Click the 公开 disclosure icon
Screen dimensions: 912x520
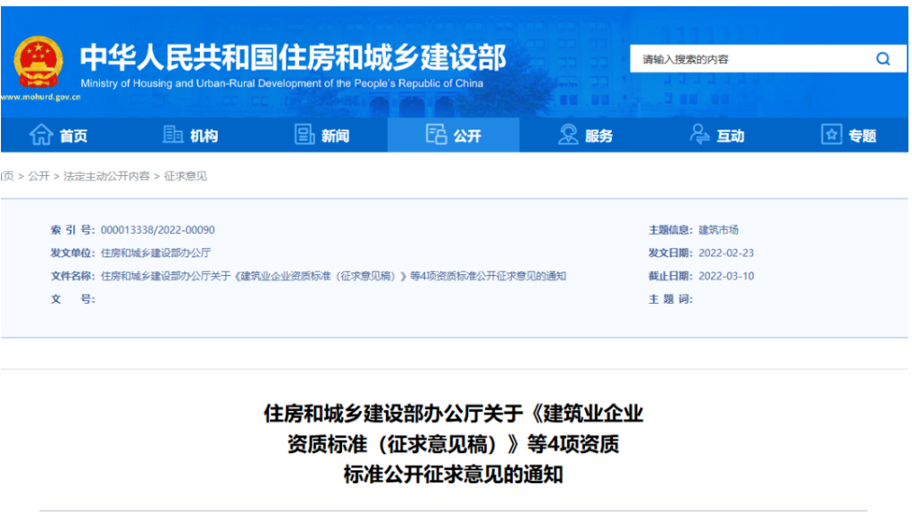tap(437, 134)
